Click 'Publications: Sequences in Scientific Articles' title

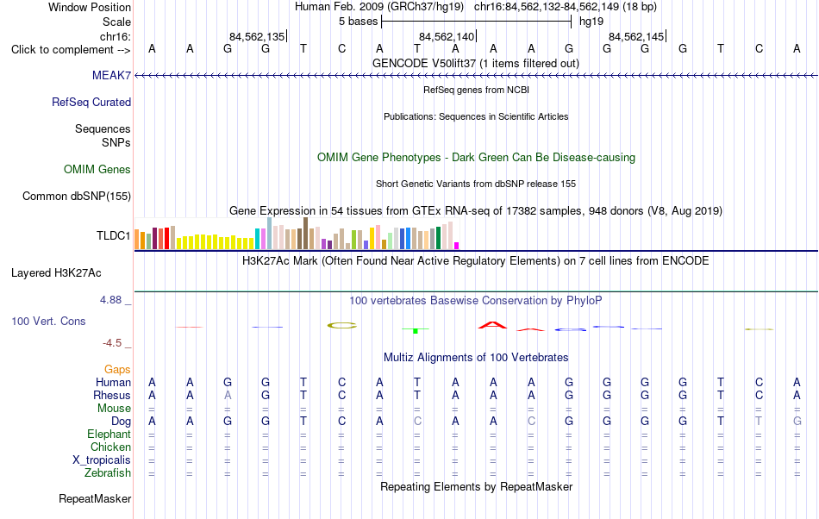[x=476, y=116]
